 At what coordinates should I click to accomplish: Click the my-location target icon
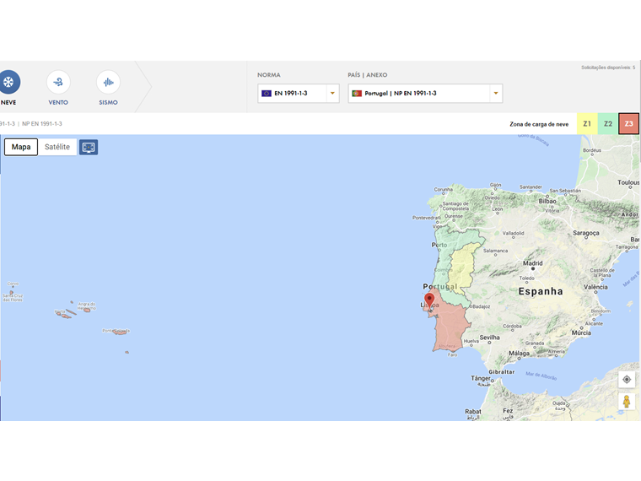click(x=627, y=380)
